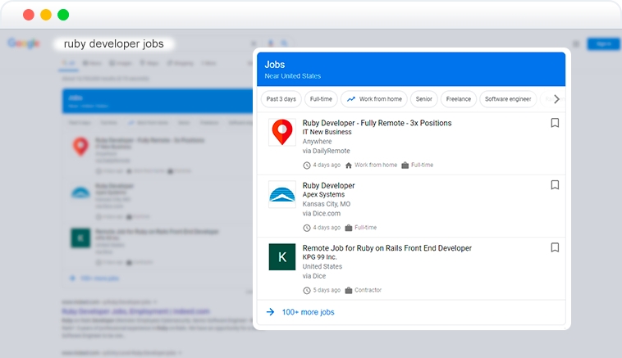Viewport: 622px width, 358px height.
Task: Click the magnifier search icon
Action: pos(285,43)
